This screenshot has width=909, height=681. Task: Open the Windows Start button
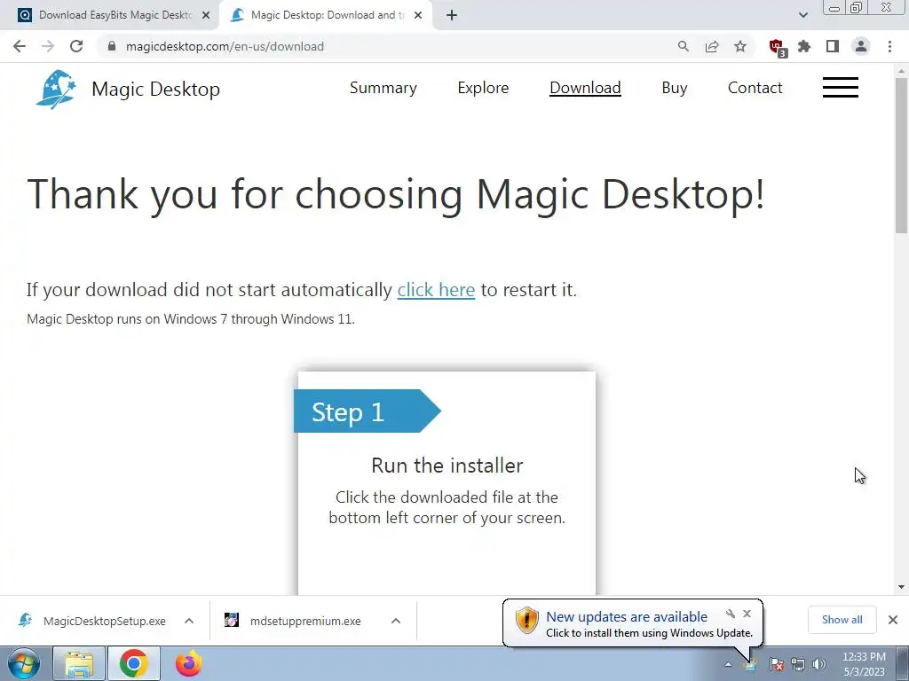point(24,663)
